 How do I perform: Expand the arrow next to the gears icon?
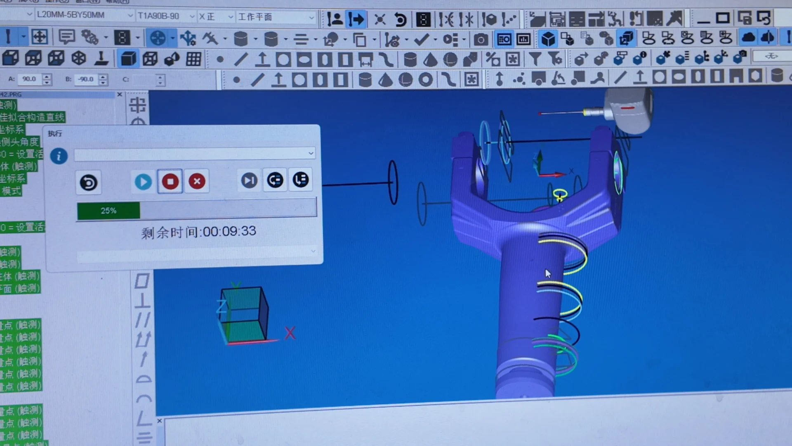point(106,38)
